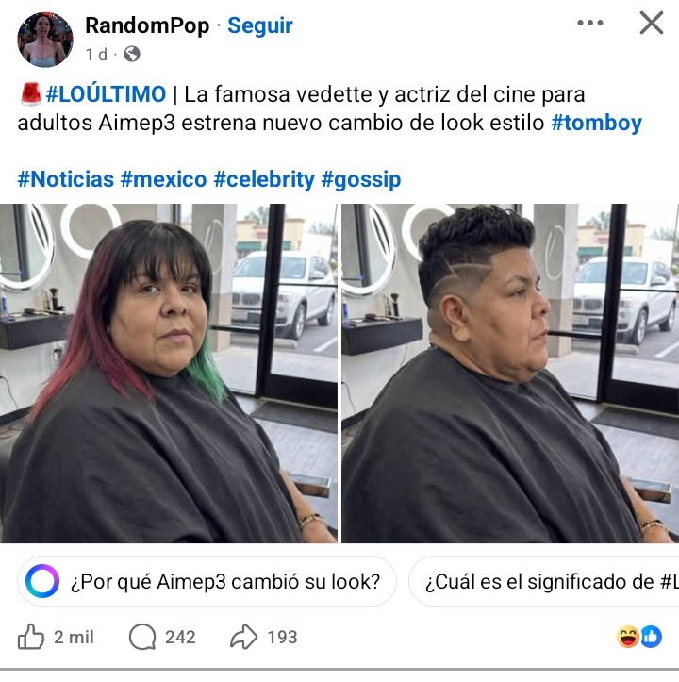View the right after-haircut photo
Screen dimensions: 679x682
[x=510, y=374]
